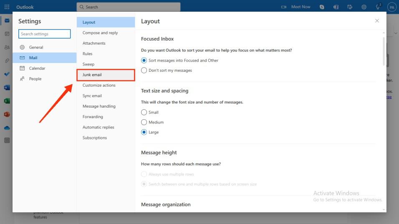Image resolution: width=399 pixels, height=224 pixels.
Task: Open To Do checkmark icon in left rail
Action: [x=7, y=74]
